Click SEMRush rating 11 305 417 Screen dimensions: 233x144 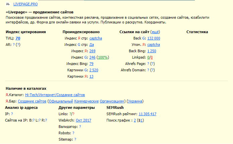[x=147, y=114]
